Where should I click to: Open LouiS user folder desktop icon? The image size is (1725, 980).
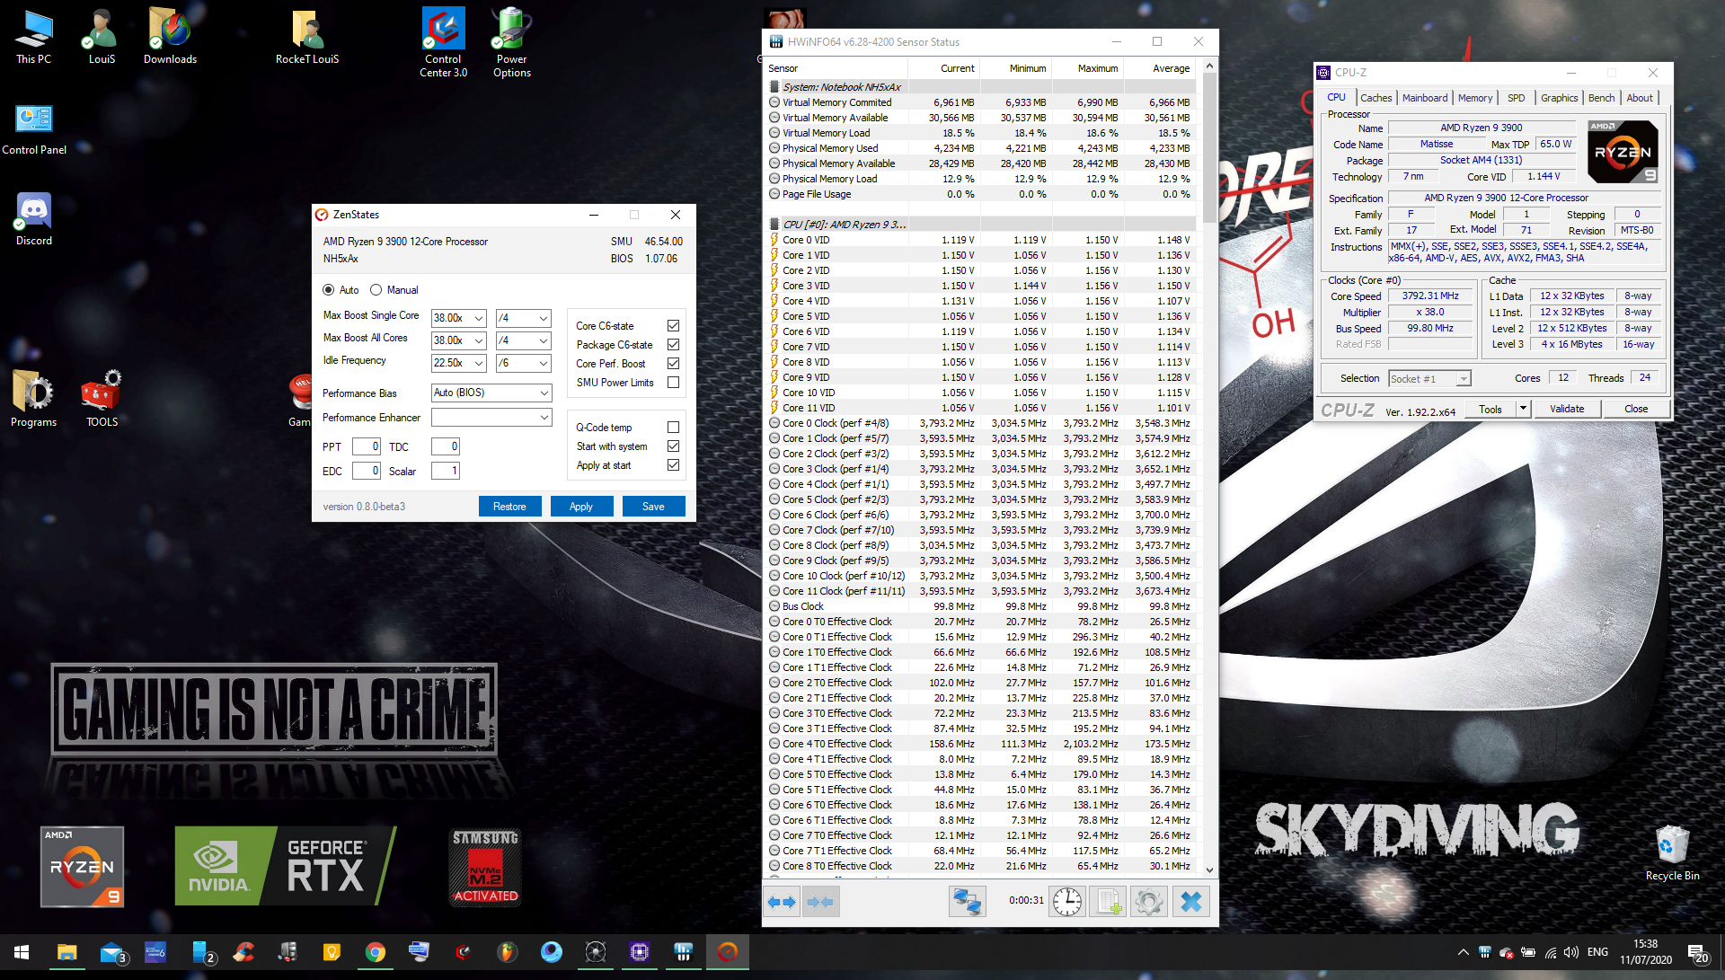coord(102,38)
